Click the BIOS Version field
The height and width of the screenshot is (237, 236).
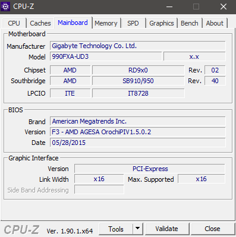click(138, 132)
